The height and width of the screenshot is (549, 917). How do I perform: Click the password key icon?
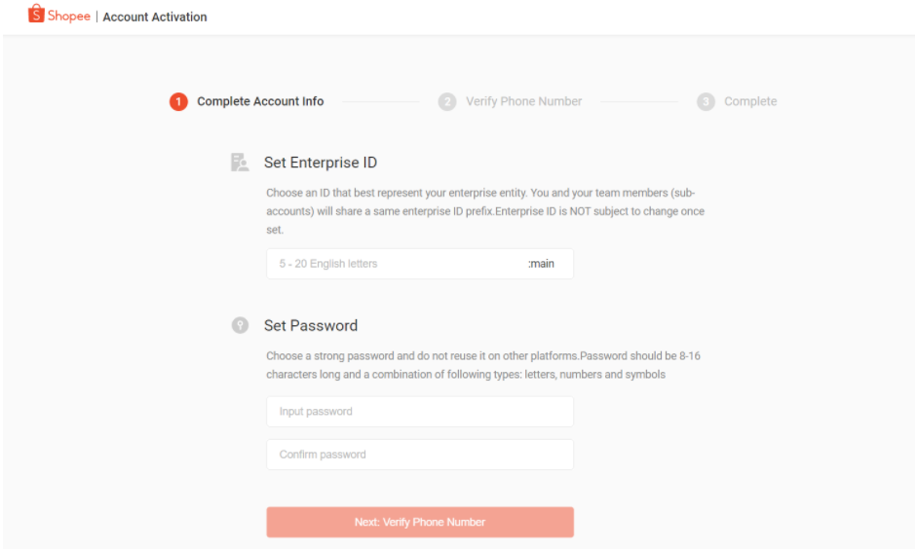pyautogui.click(x=239, y=326)
